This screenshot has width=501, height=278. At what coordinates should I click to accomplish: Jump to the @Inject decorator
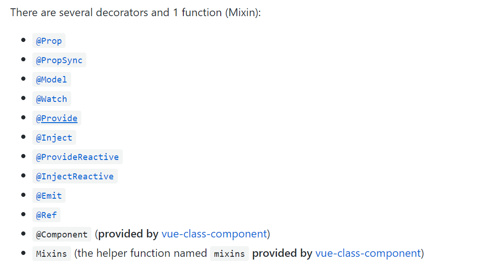click(54, 138)
